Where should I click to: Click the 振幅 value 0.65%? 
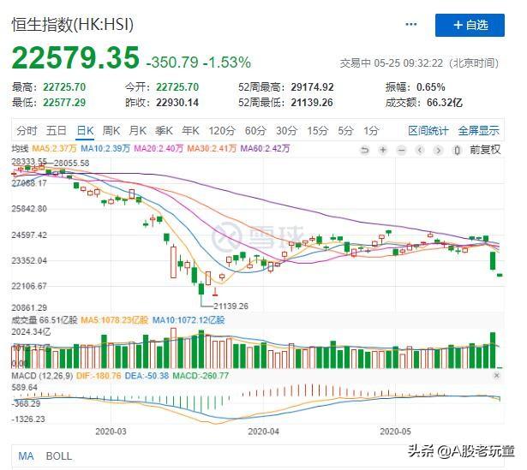pos(431,87)
